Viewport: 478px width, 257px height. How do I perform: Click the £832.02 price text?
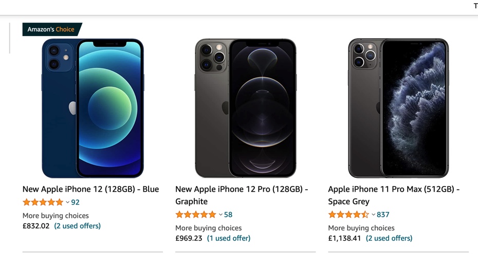pos(36,226)
